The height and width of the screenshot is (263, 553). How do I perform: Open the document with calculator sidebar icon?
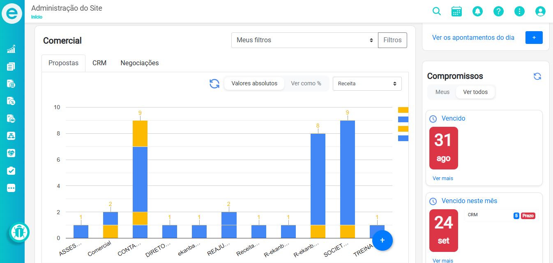coord(11,84)
